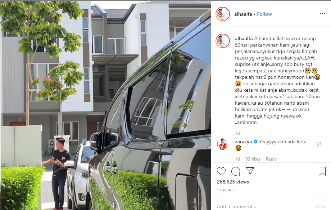Screen dimensions: 331x210
Task: Open the comment speech bubble icon
Action: (236, 171)
